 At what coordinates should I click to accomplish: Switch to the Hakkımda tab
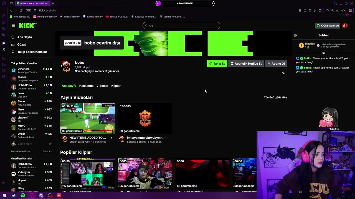coord(86,86)
